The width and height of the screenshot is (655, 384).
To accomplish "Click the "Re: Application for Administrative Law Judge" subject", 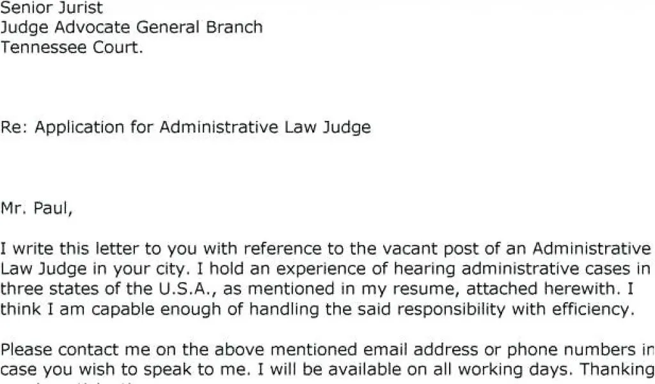I will tap(185, 127).
